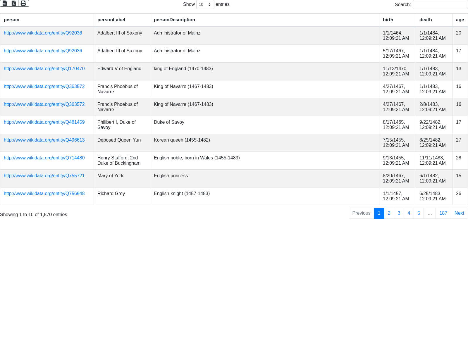
Task: Open Mary of York's link Q755721
Action: [x=44, y=176]
